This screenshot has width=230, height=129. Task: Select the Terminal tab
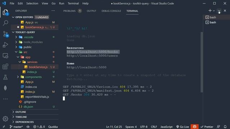132,11
